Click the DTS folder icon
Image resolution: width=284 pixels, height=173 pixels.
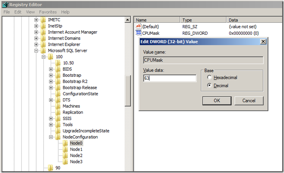click(58, 100)
